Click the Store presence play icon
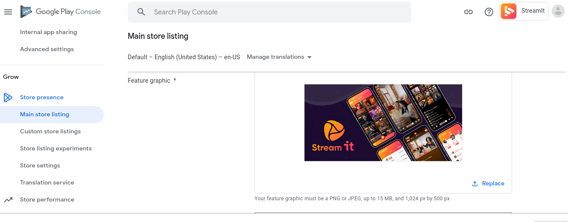Image resolution: width=568 pixels, height=222 pixels. (8, 97)
